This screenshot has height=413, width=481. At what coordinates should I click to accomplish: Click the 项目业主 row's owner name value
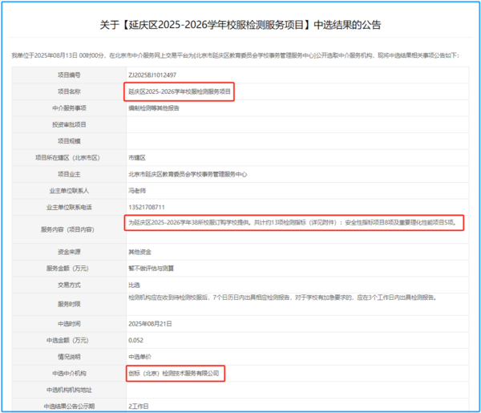(x=188, y=174)
